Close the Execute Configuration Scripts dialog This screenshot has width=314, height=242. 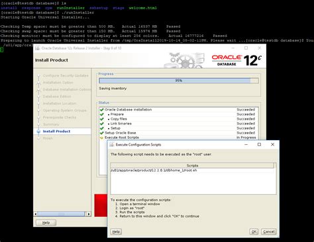272,144
